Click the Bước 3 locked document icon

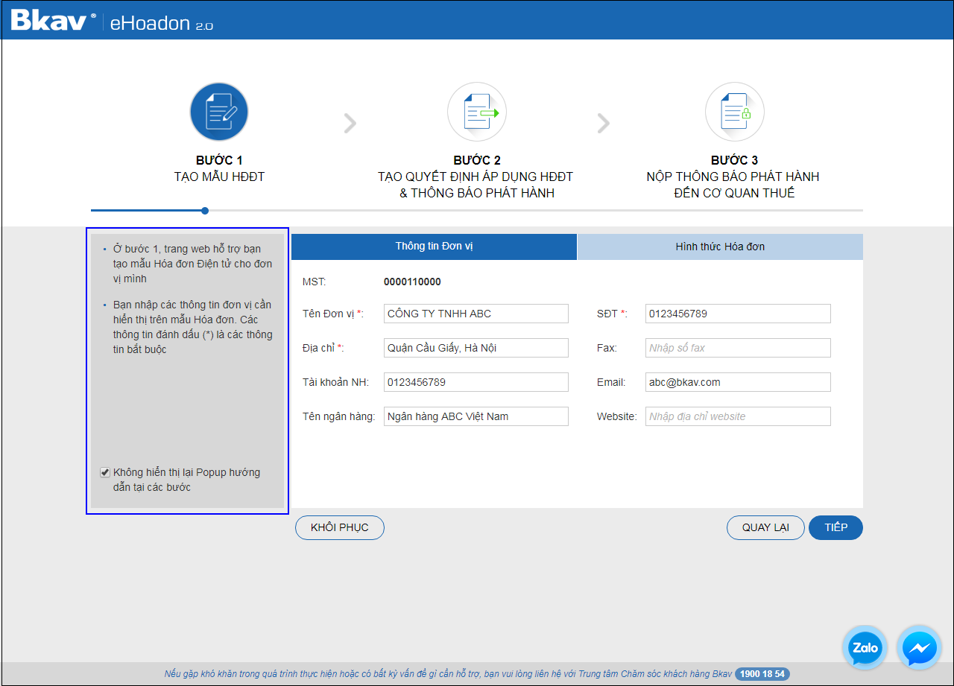[735, 112]
